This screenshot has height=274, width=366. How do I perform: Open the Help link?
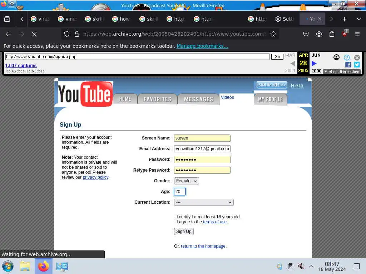tap(297, 86)
